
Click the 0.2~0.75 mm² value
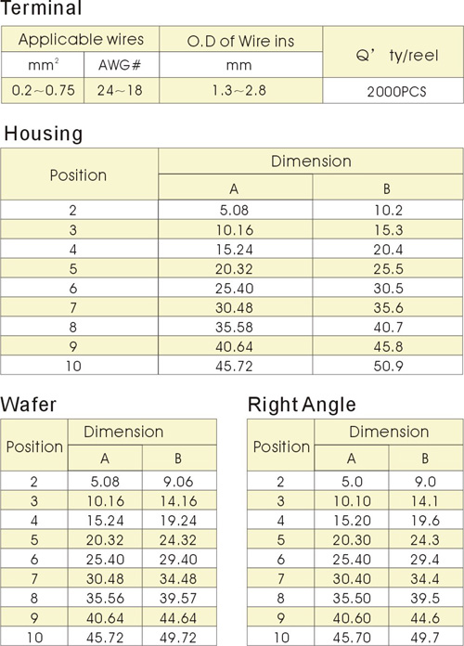tap(43, 90)
